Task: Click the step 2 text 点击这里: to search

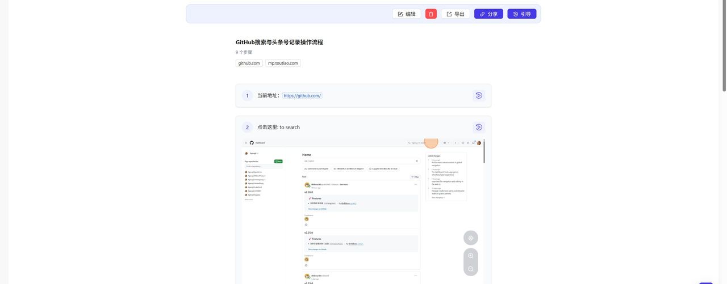Action: 278,128
